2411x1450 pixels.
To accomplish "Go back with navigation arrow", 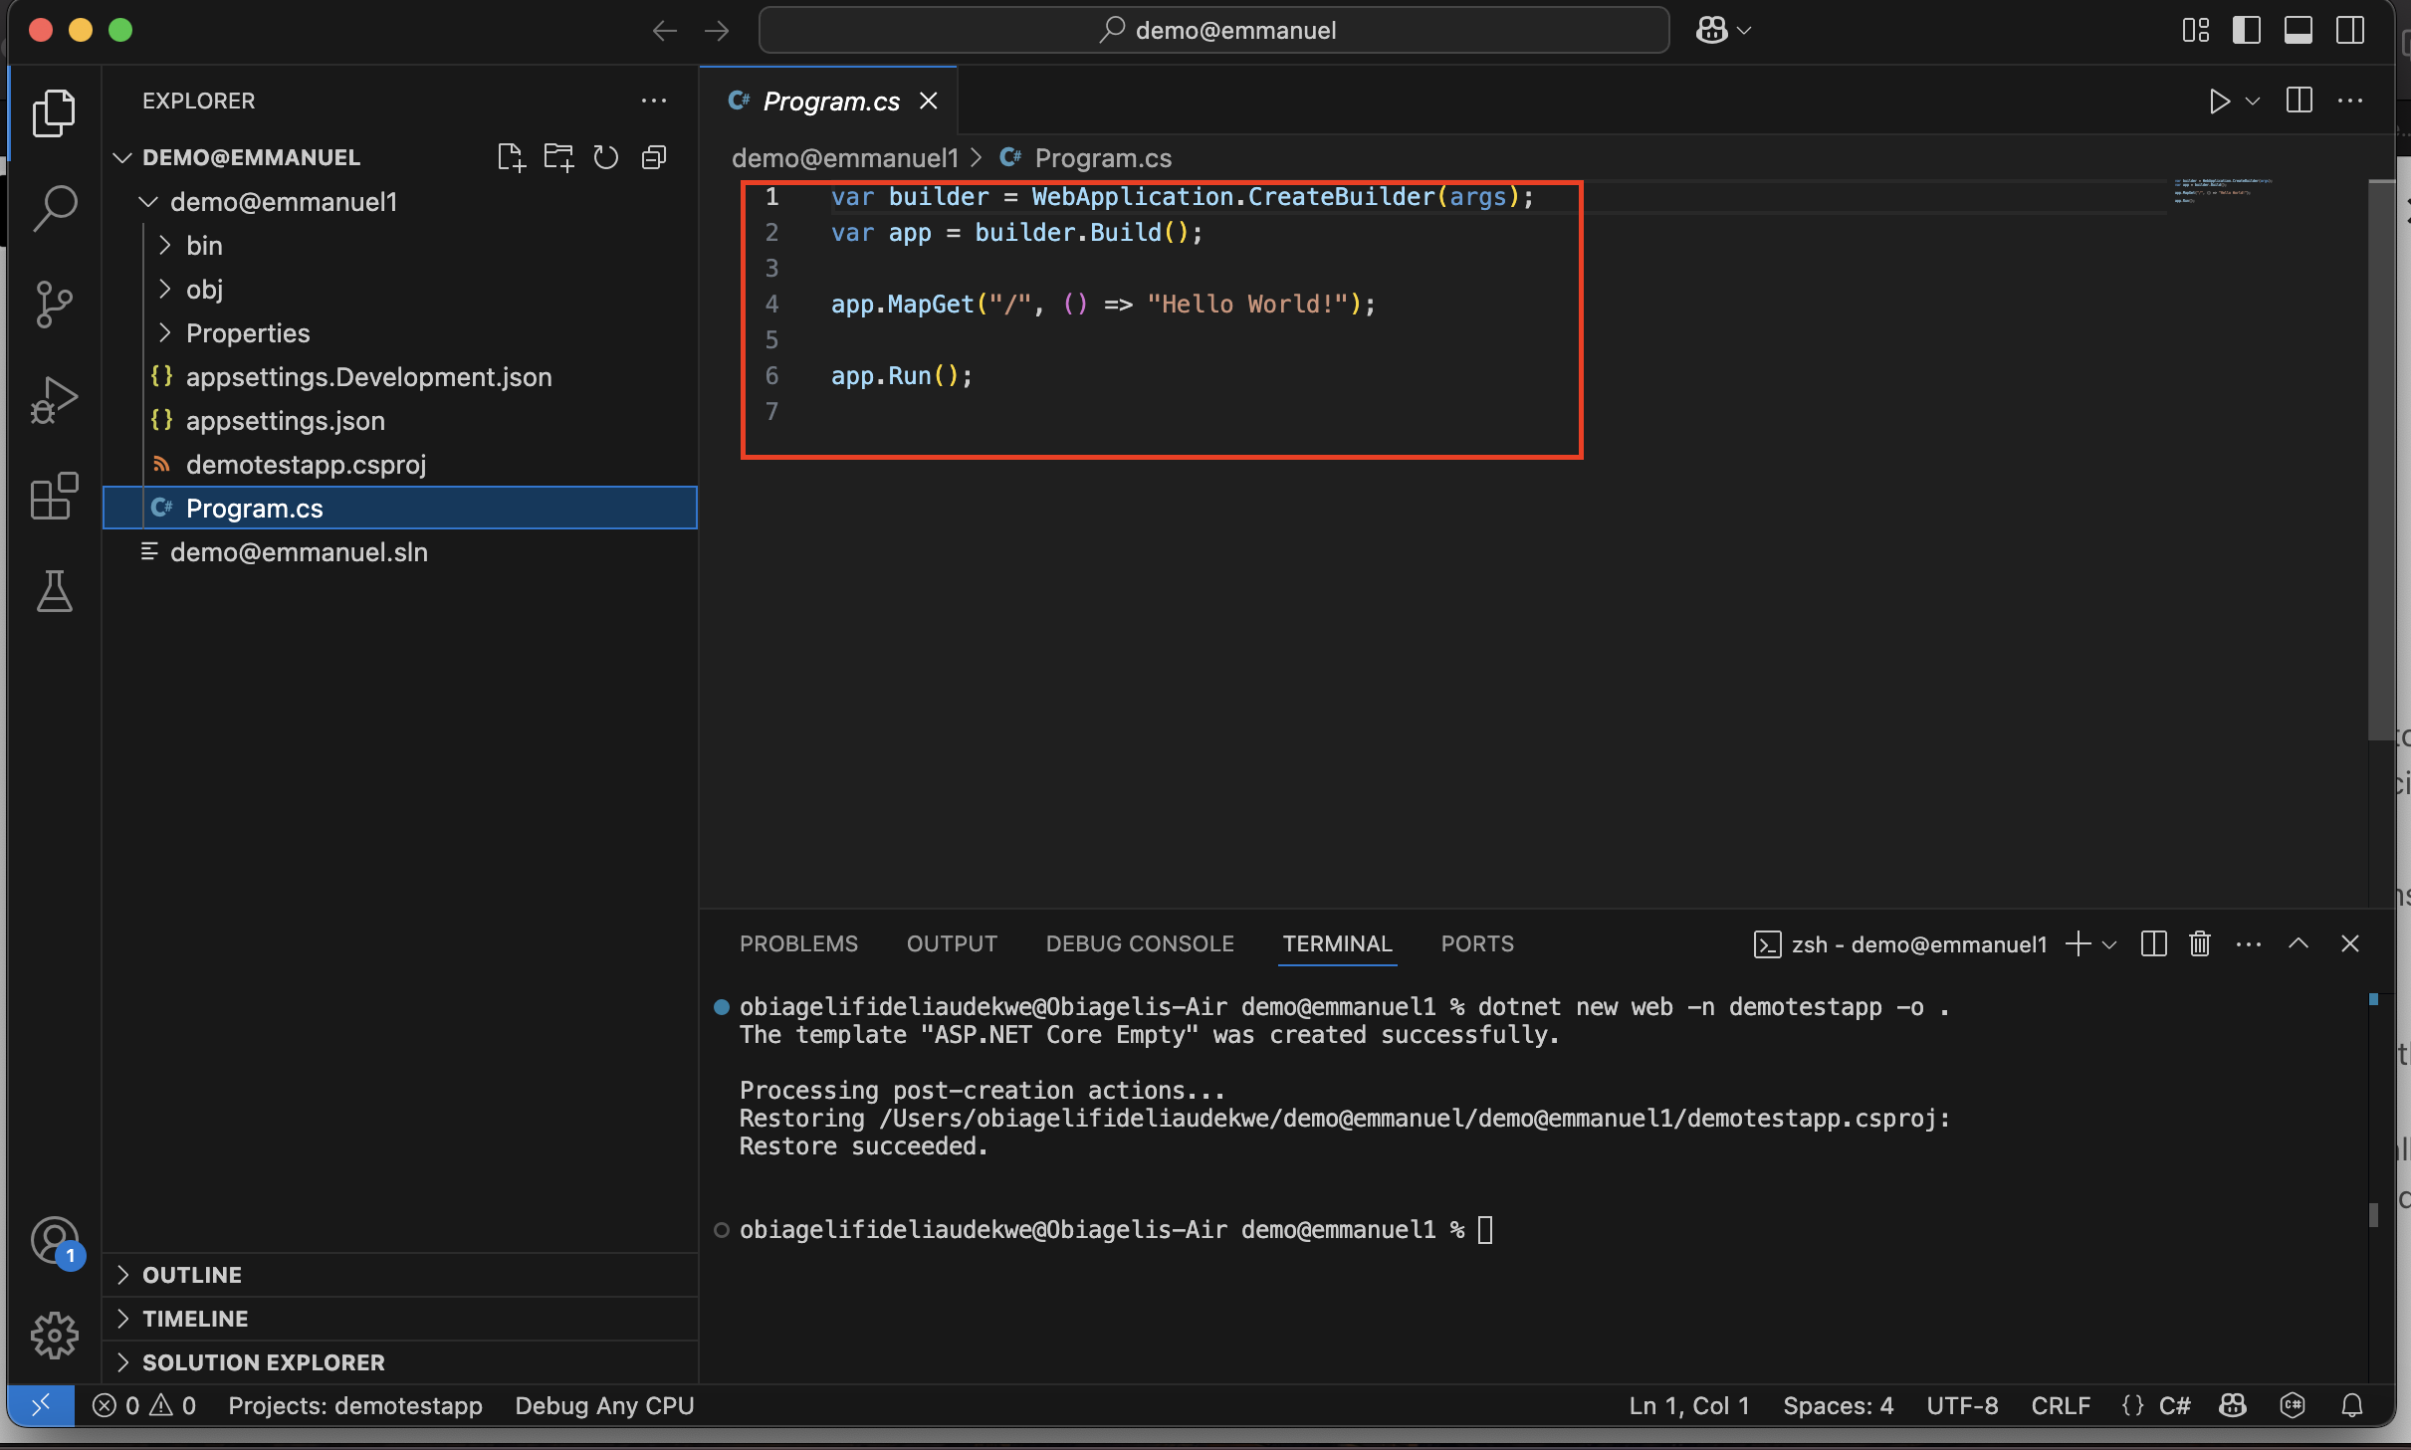I will [x=664, y=31].
